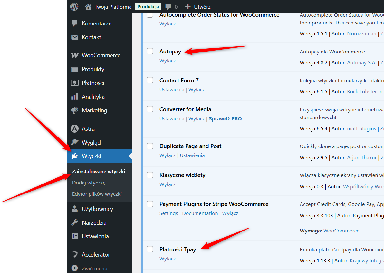Open Edytor plików wtyczki submenu item
384x273 pixels.
coord(97,194)
